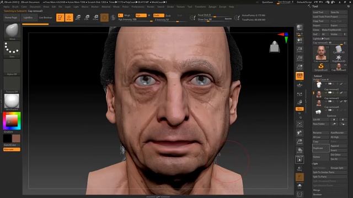Toggle the Rgb paint button
Image resolution: width=353 pixels, height=198 pixels.
point(141,15)
